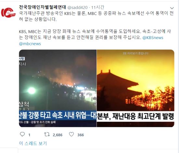This screenshot has height=153, width=179.
Task: Open right news image with temple silhouette
Action: [135, 88]
